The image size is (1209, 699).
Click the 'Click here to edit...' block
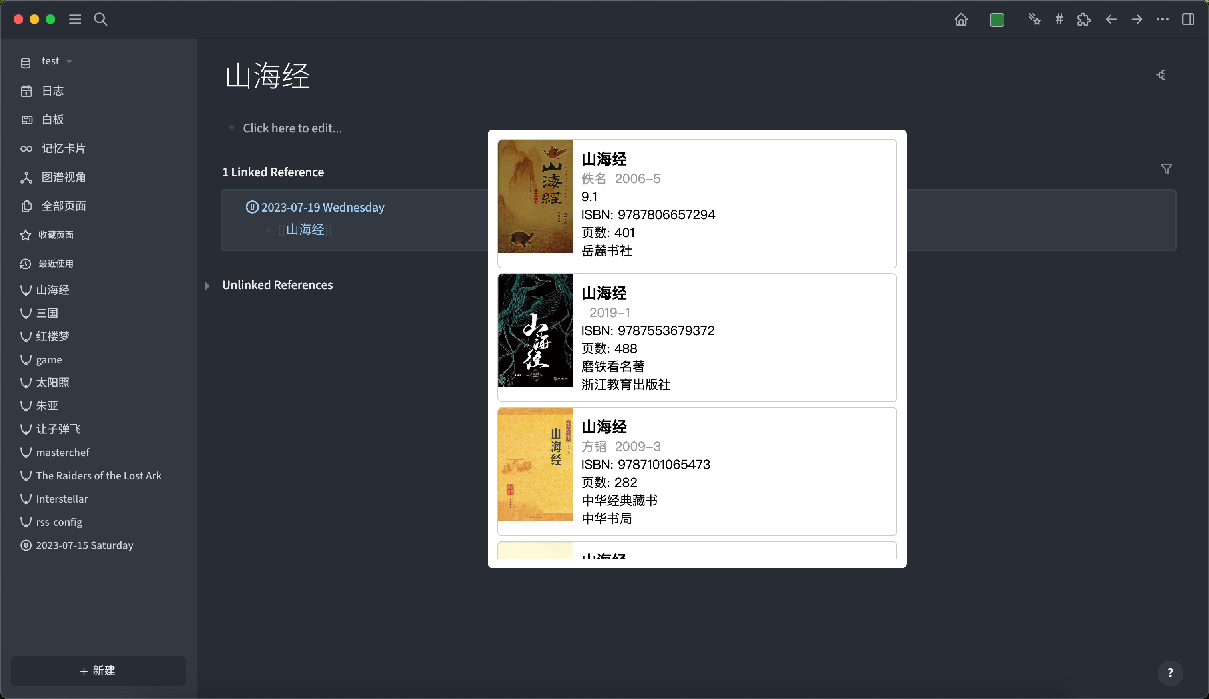point(292,128)
